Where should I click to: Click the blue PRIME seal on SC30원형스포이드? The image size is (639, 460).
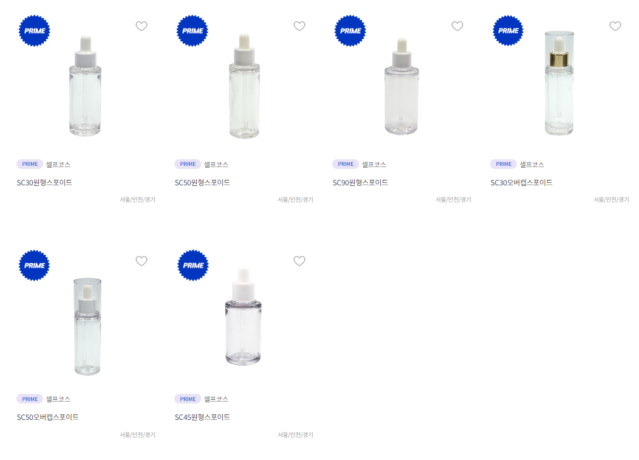click(35, 30)
